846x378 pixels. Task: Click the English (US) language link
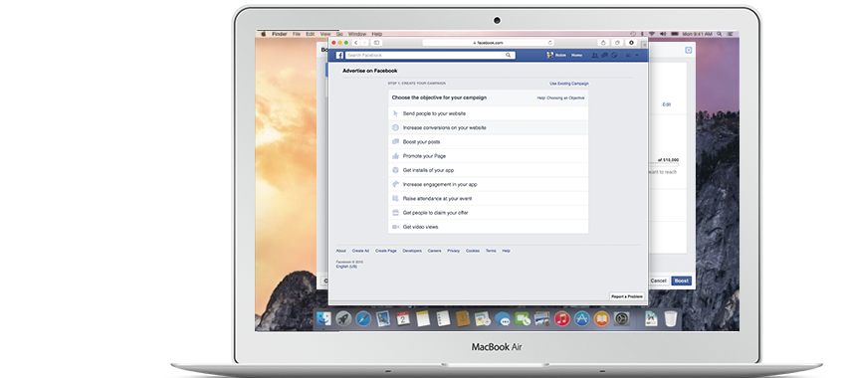[346, 267]
